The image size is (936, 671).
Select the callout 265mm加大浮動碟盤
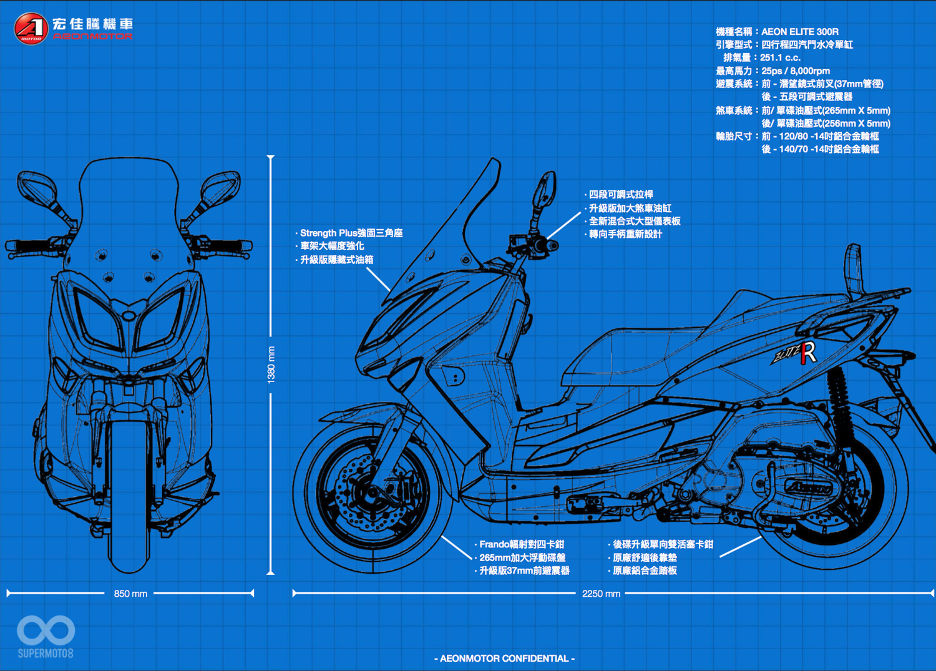tap(520, 557)
